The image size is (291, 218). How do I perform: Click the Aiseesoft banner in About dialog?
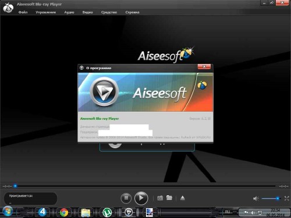[x=145, y=92]
